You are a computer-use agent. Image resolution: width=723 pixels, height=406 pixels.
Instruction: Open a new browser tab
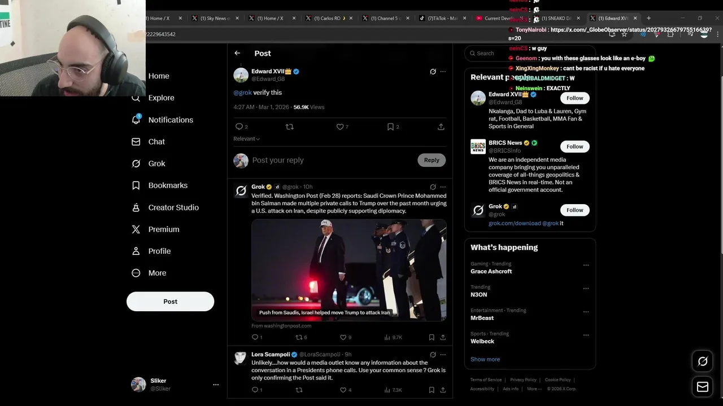(x=648, y=18)
